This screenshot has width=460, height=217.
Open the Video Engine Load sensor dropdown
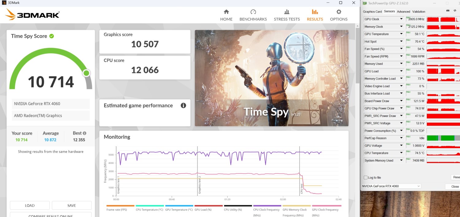click(x=401, y=86)
